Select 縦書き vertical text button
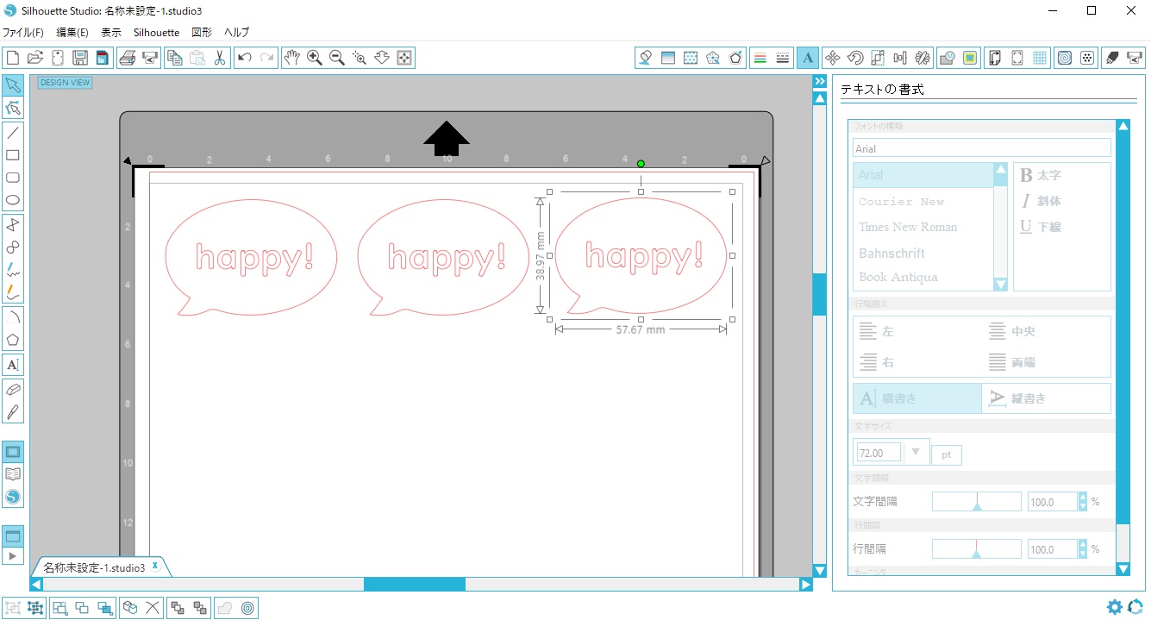The height and width of the screenshot is (620, 1151). tap(1046, 398)
